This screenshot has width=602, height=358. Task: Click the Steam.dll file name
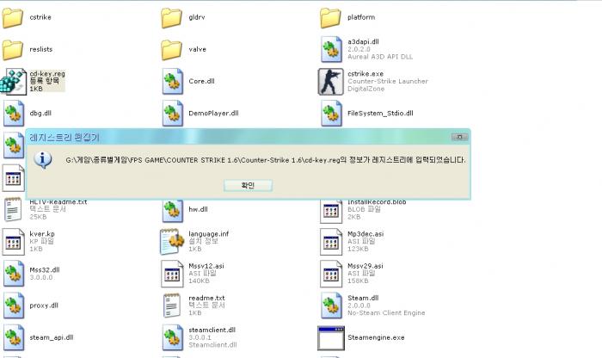pyautogui.click(x=363, y=298)
